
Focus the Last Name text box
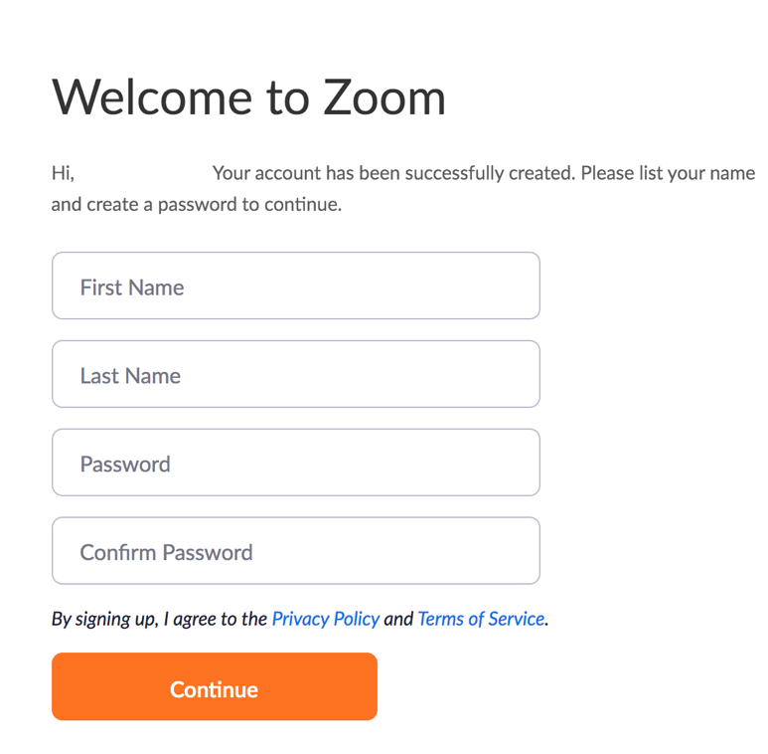point(295,375)
